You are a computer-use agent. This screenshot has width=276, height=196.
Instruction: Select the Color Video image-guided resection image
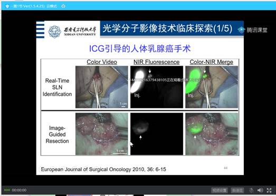tap(102, 134)
